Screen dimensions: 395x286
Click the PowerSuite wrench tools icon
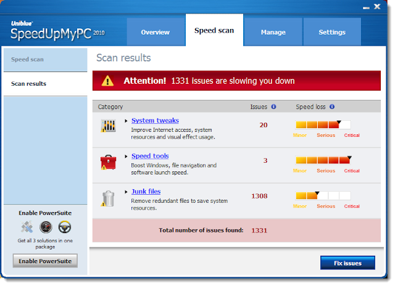[27, 227]
